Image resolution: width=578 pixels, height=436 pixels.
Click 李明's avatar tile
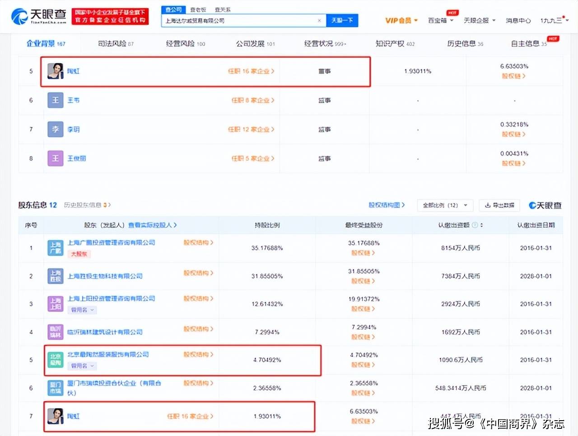[x=56, y=130]
